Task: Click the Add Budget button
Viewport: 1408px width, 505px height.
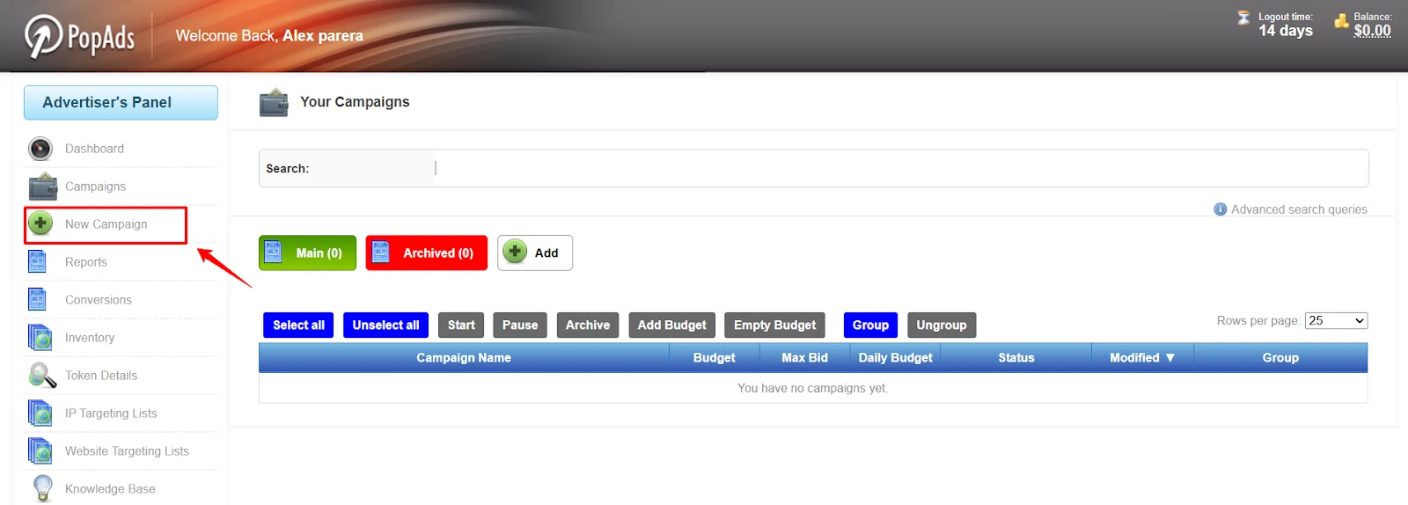Action: [x=672, y=325]
